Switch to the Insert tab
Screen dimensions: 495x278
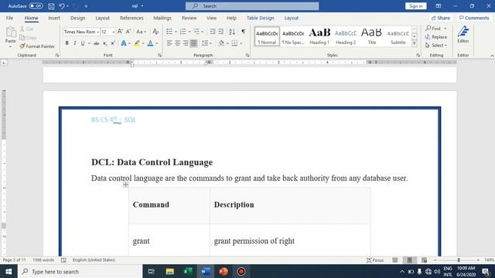pyautogui.click(x=54, y=18)
